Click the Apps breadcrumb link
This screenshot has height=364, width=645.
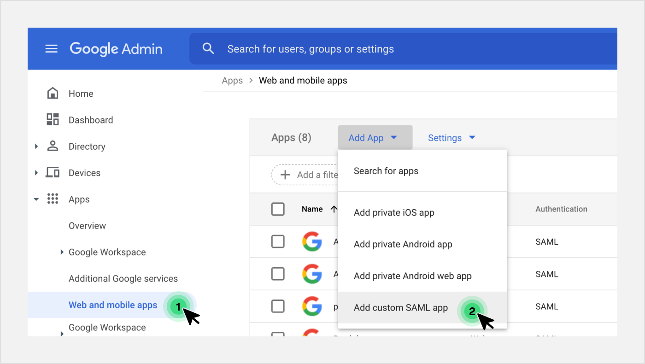click(232, 81)
